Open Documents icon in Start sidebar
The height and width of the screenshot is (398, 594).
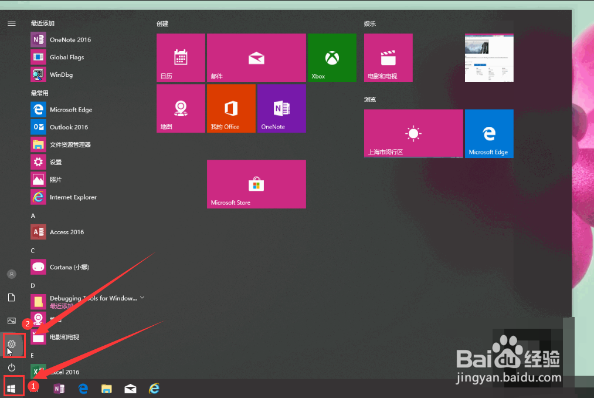12,298
